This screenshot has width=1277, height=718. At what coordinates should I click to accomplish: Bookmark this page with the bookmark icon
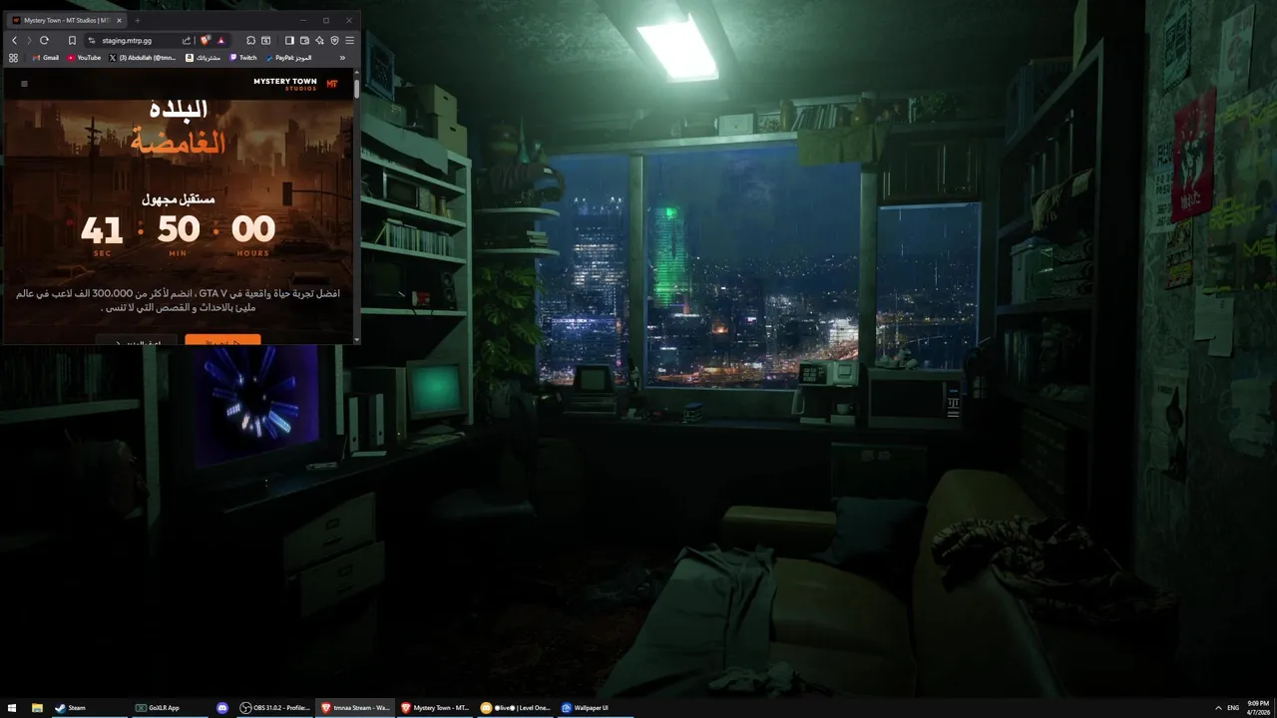[72, 41]
